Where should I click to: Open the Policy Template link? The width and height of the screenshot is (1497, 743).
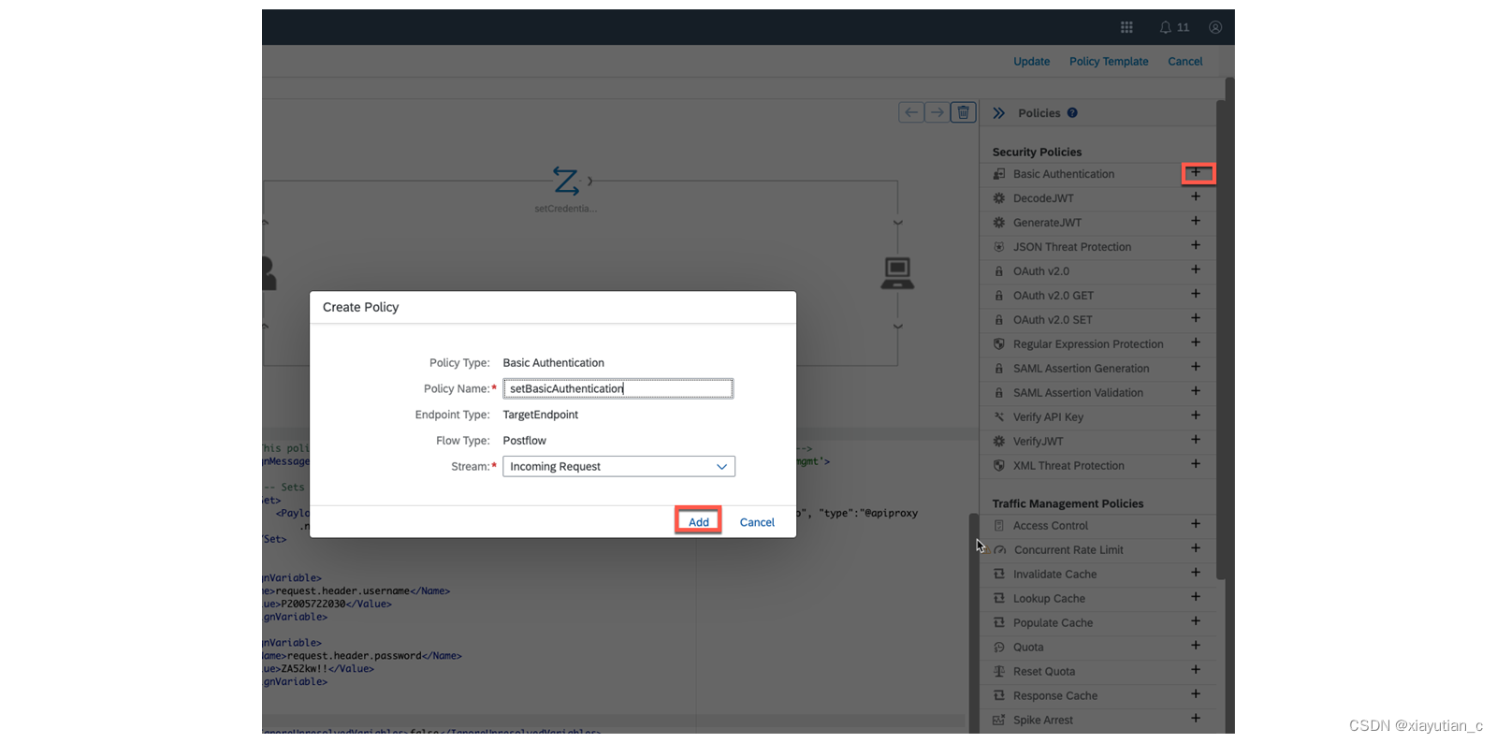point(1109,62)
